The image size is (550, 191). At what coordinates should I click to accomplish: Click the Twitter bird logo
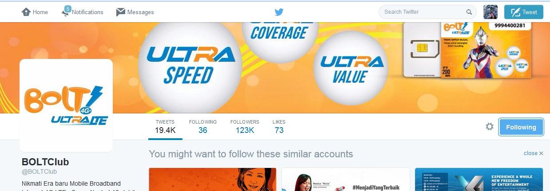[x=279, y=12]
